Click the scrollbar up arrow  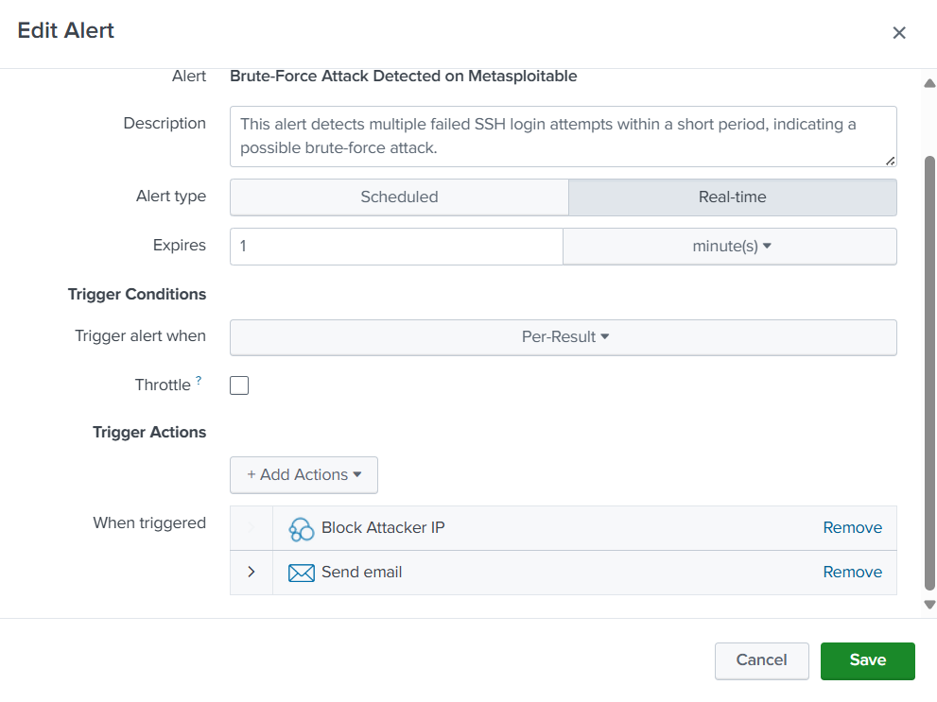tap(928, 82)
